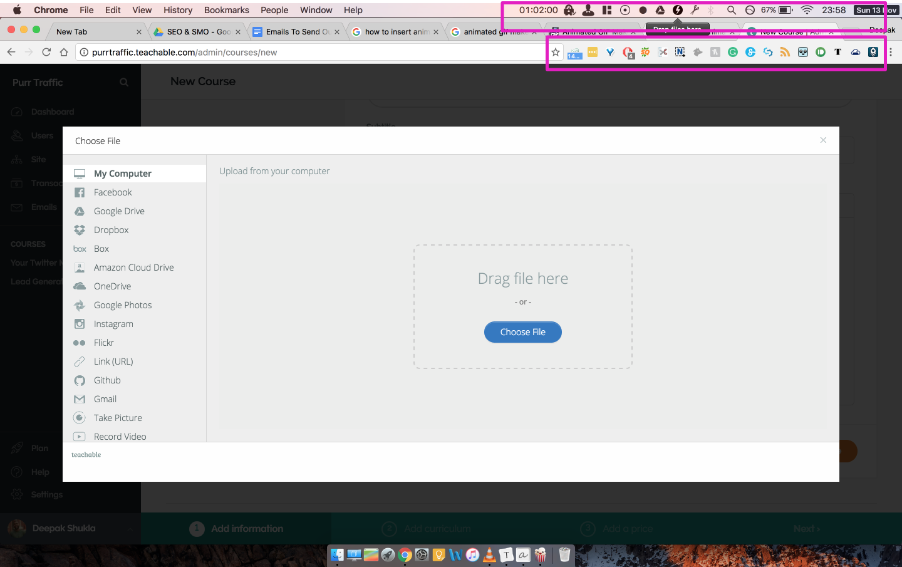Switch to the 'how to insert anim' tab
902x567 pixels.
click(x=396, y=31)
